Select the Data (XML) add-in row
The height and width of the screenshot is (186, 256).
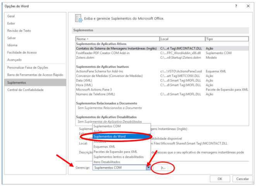(162, 80)
